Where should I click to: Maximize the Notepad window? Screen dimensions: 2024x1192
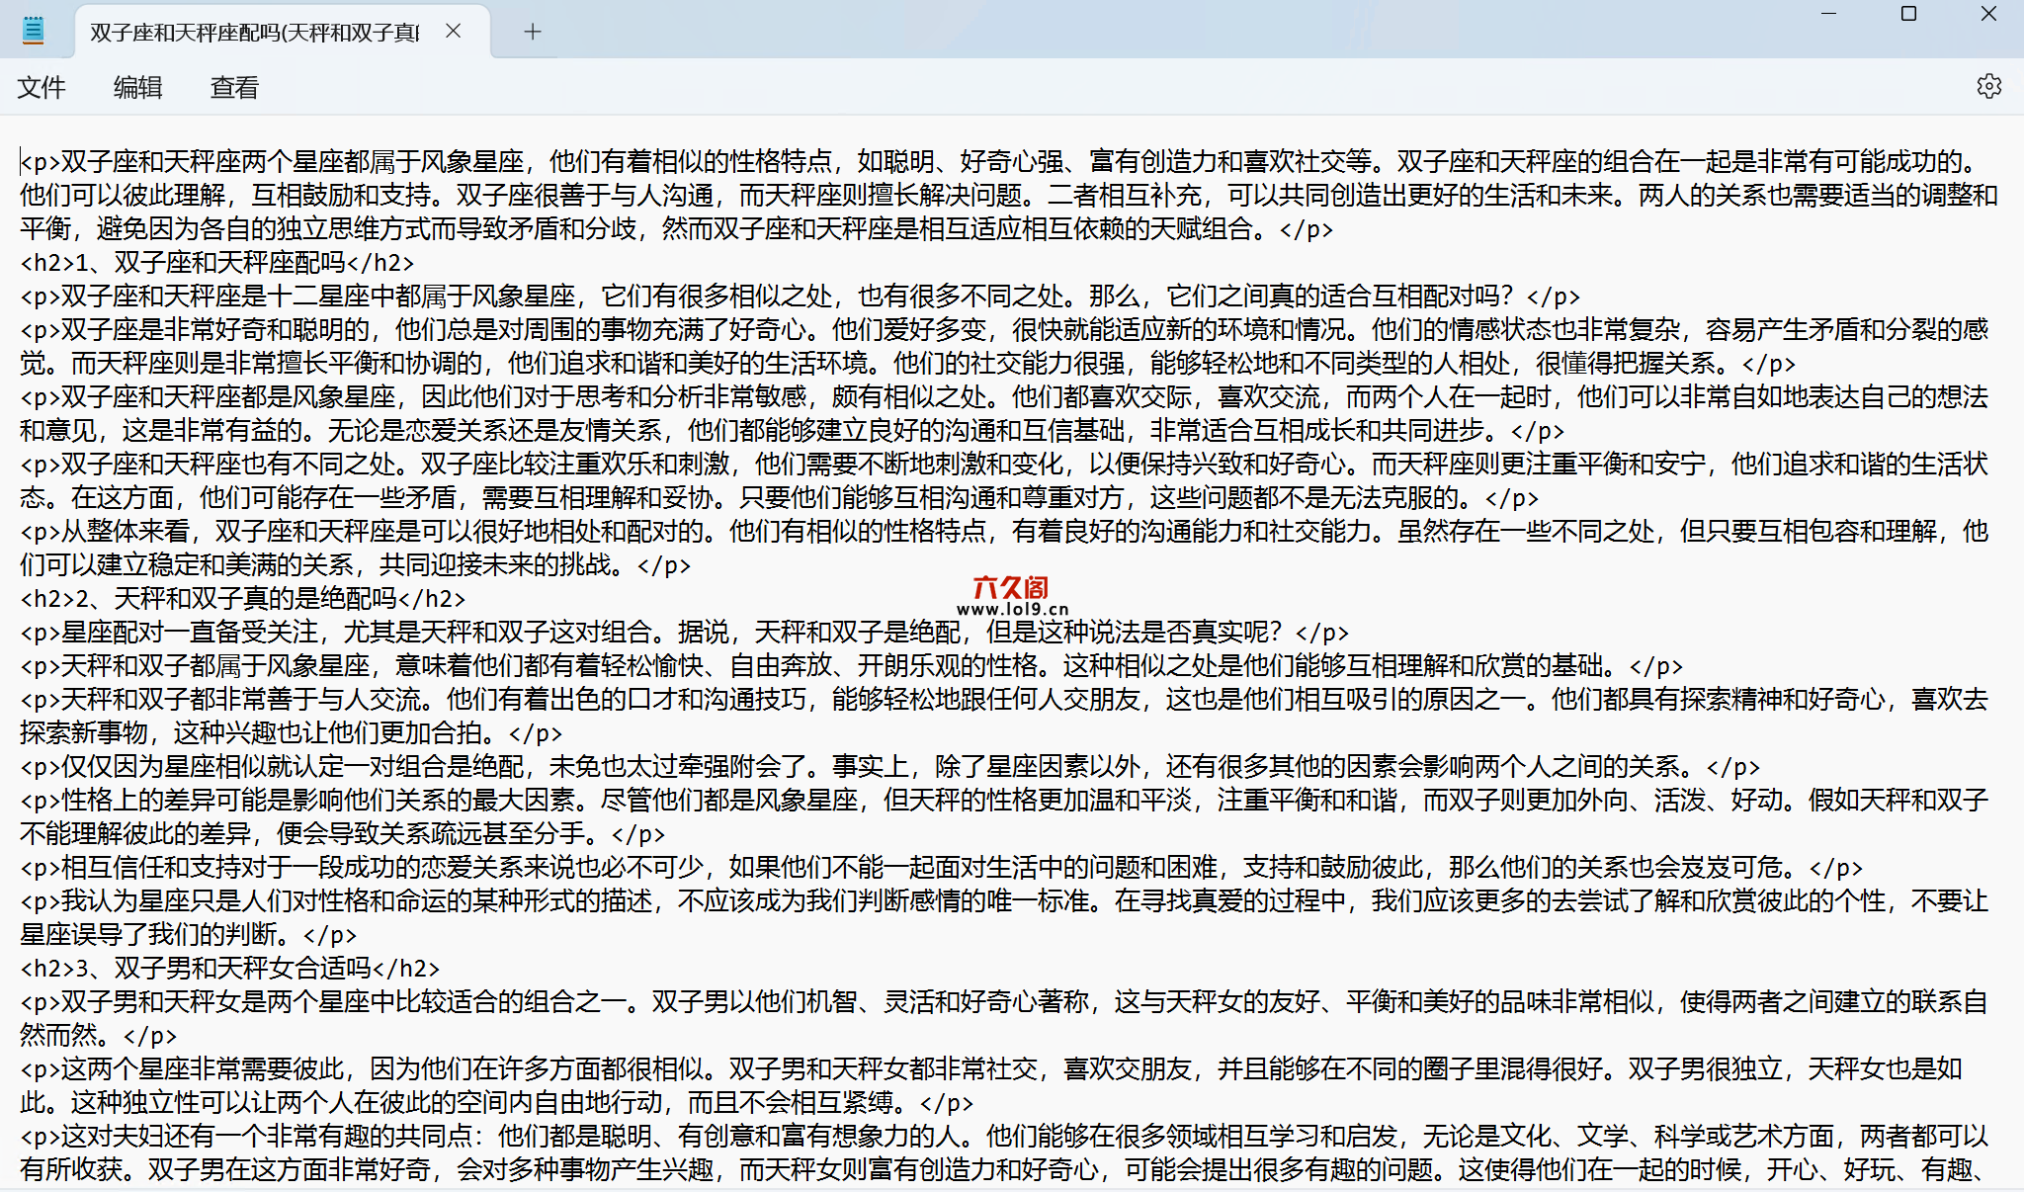1908,14
